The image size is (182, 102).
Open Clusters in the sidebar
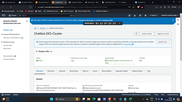6,30
